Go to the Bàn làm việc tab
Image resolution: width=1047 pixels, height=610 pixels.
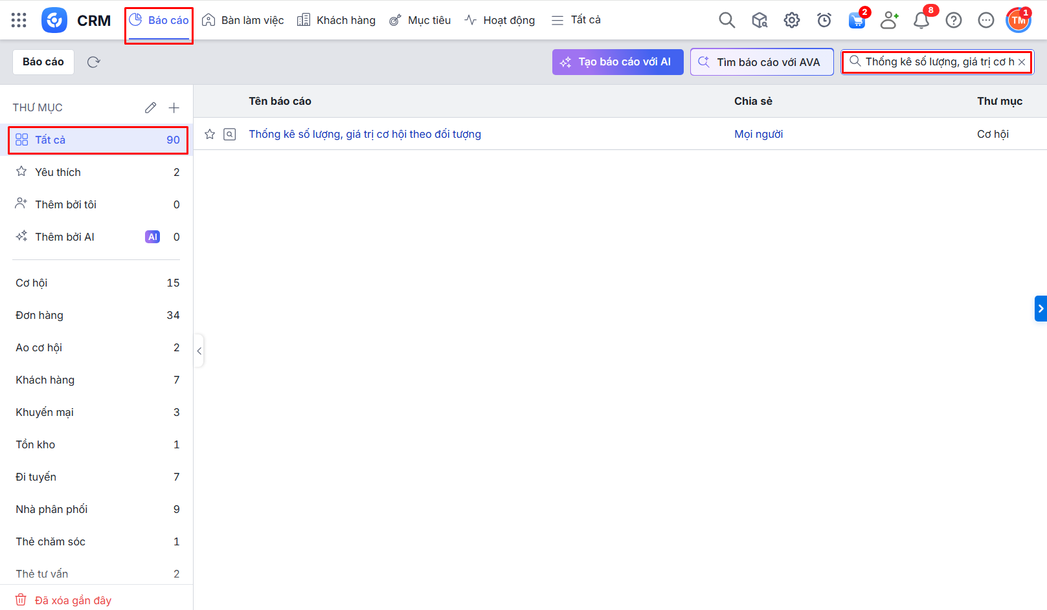pyautogui.click(x=243, y=20)
